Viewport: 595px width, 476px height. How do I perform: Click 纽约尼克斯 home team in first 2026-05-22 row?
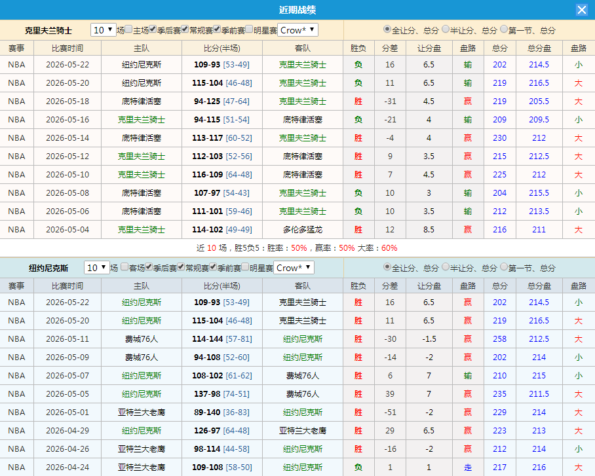[142, 65]
